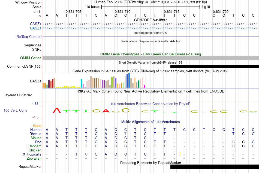Click the GENCODE V49lift37 track title
259x173 pixels.
(150, 20)
